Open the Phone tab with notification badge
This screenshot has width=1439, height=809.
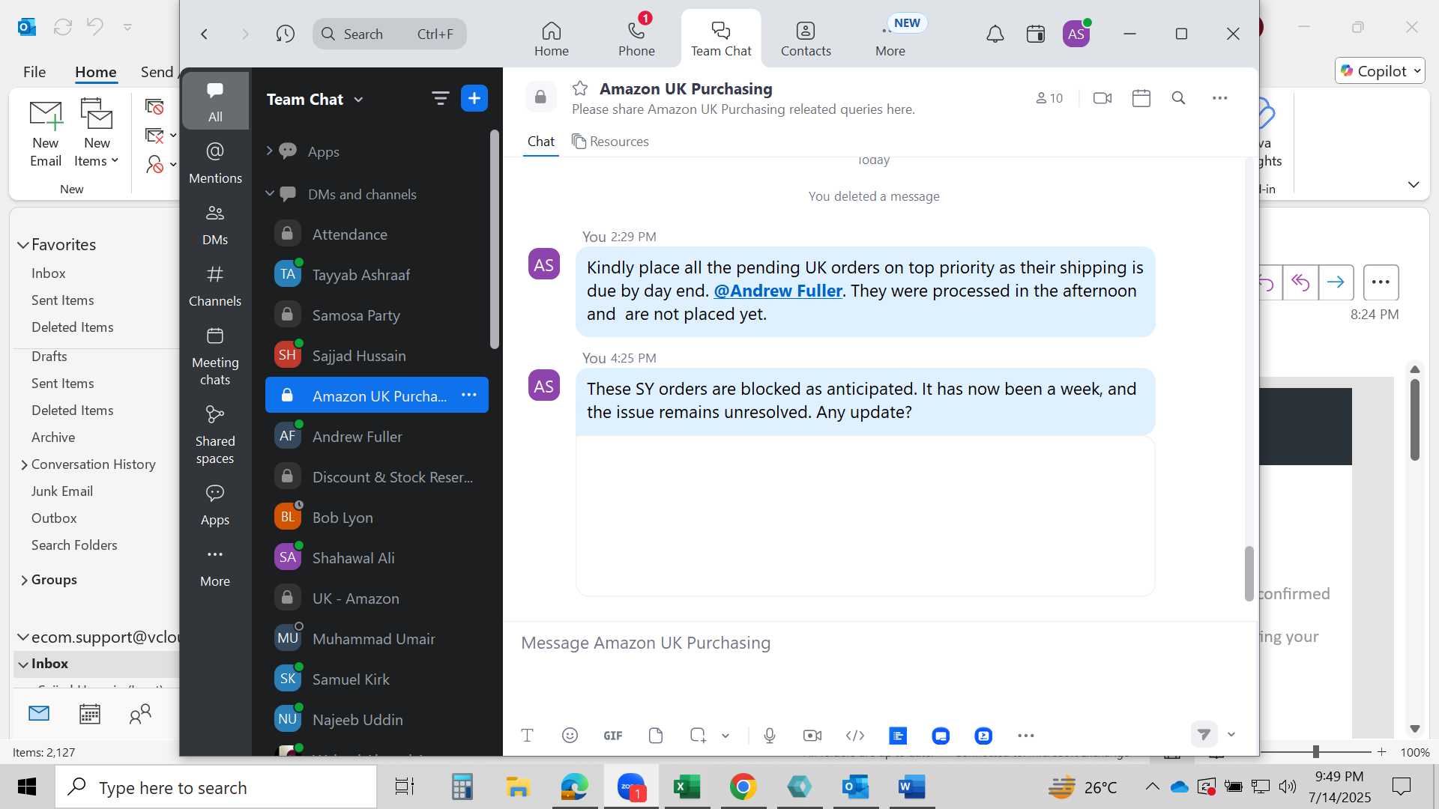tap(636, 39)
